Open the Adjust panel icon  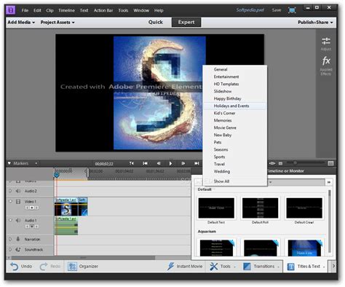[x=326, y=41]
